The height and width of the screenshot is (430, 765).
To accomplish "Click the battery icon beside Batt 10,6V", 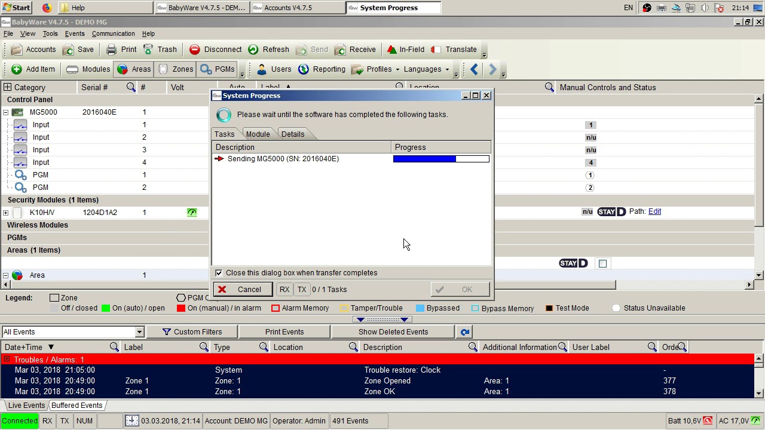I will click(x=708, y=421).
